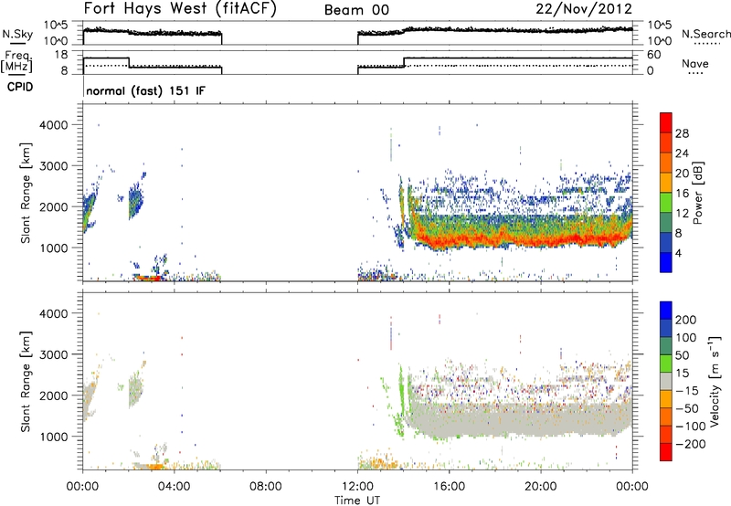Click the 'Power [dB]' color bar label
Viewport: 731px width, 506px height.
coord(697,193)
